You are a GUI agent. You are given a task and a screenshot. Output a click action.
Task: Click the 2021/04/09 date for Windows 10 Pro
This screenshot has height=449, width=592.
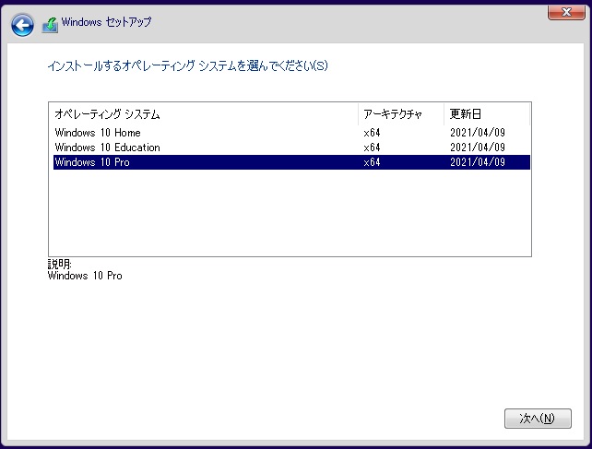478,162
